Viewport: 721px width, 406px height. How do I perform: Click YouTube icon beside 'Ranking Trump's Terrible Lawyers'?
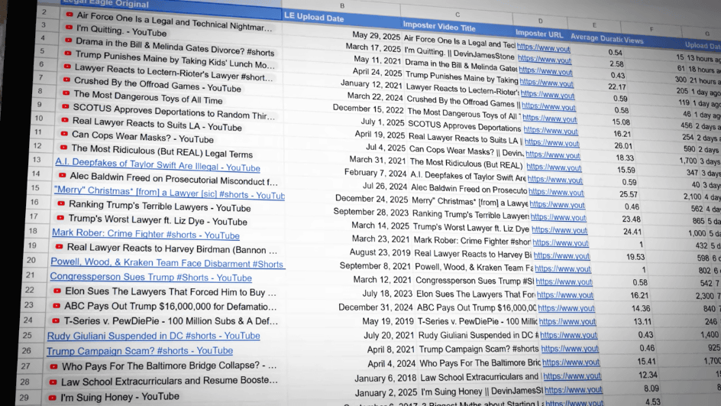[60, 205]
